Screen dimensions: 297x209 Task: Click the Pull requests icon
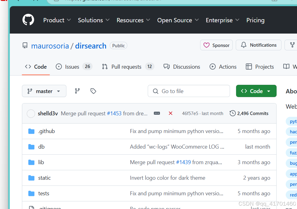[x=105, y=67]
